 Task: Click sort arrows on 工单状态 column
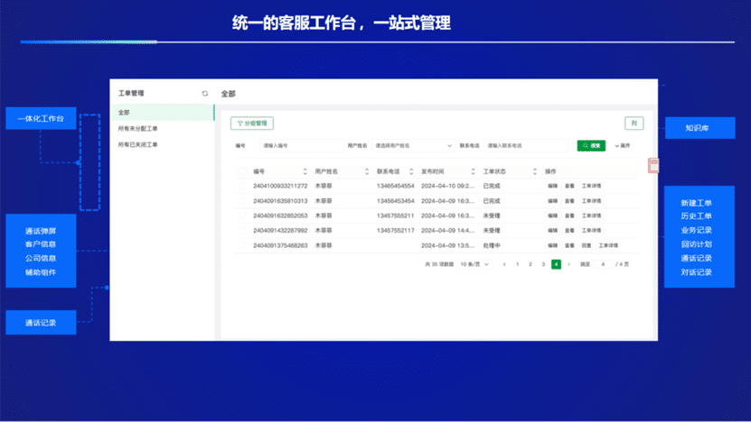[535, 171]
